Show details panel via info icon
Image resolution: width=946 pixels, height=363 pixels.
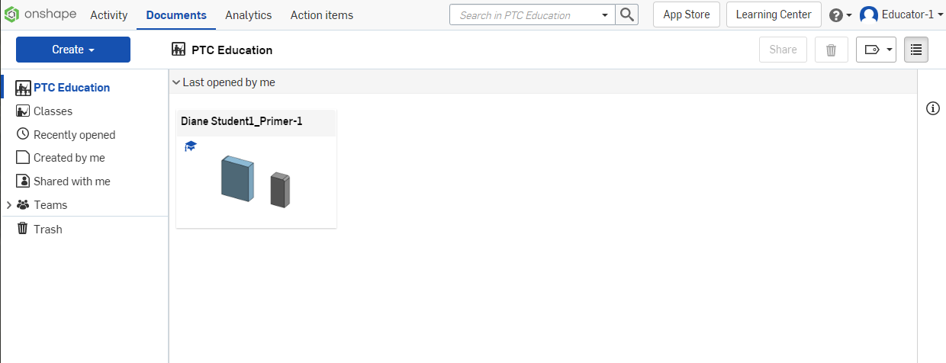coord(932,108)
